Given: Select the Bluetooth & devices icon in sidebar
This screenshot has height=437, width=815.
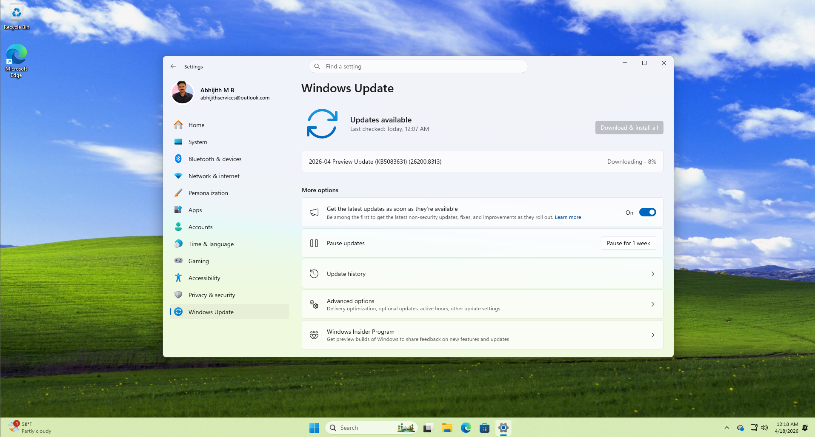Looking at the screenshot, I should pos(178,159).
